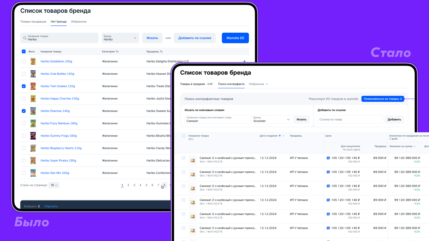Check the Haribo Gummy Frogs 160g row checkbox
Viewport: 429px width, 241px height.
(24, 136)
